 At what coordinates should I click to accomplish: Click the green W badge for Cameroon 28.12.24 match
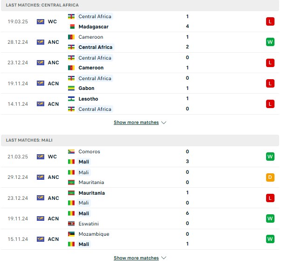tap(271, 42)
